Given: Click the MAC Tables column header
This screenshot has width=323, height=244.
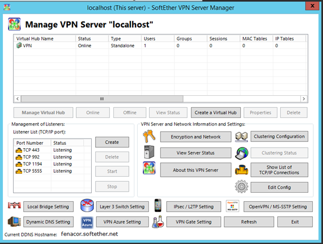Looking at the screenshot, I should click(x=256, y=39).
